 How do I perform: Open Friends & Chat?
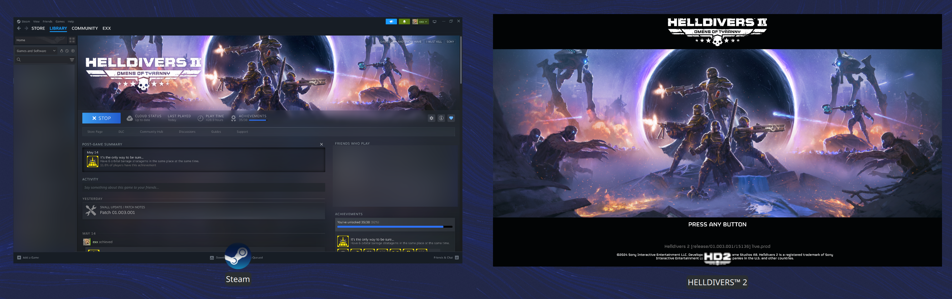[446, 258]
